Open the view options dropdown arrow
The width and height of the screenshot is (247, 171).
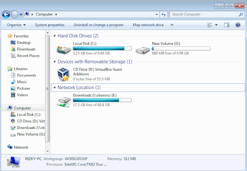(x=216, y=25)
